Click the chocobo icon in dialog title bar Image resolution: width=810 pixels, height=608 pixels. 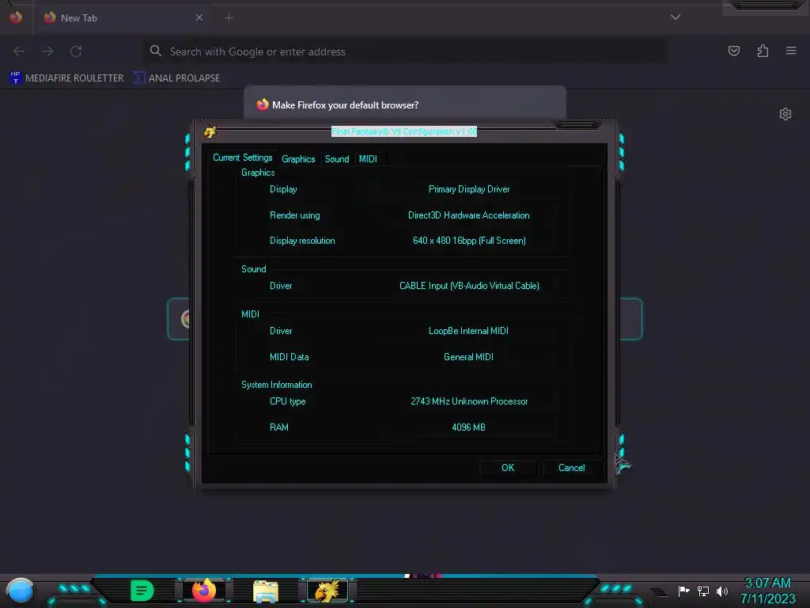pos(210,132)
